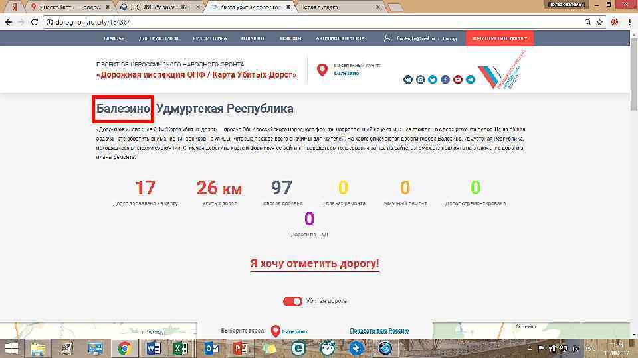Open the VK social network icon

tap(407, 79)
